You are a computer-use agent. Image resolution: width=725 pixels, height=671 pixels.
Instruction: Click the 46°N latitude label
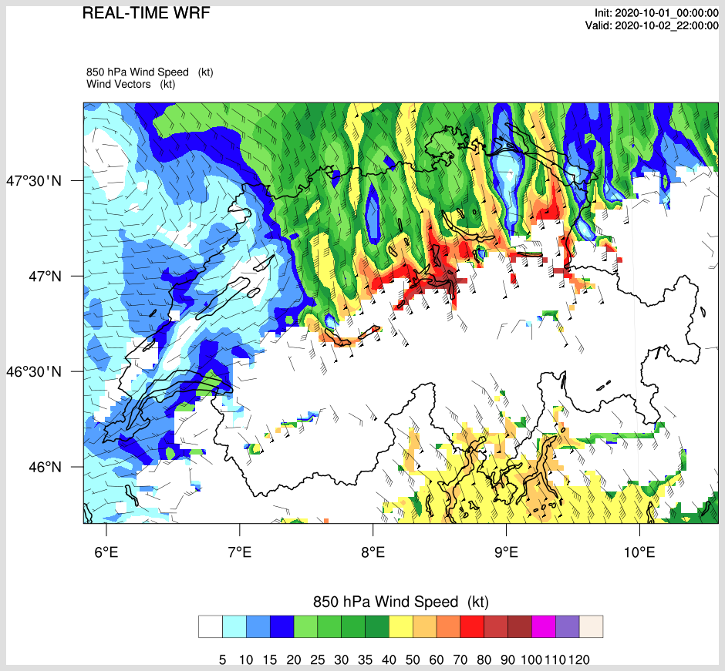[x=45, y=467]
